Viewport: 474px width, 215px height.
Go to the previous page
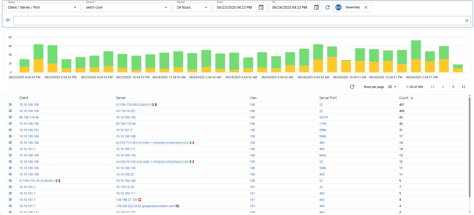443,87
